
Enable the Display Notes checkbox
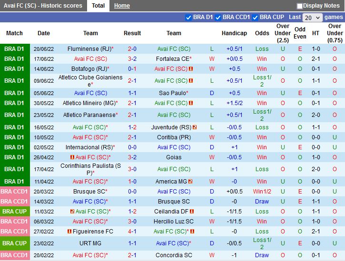pyautogui.click(x=300, y=6)
